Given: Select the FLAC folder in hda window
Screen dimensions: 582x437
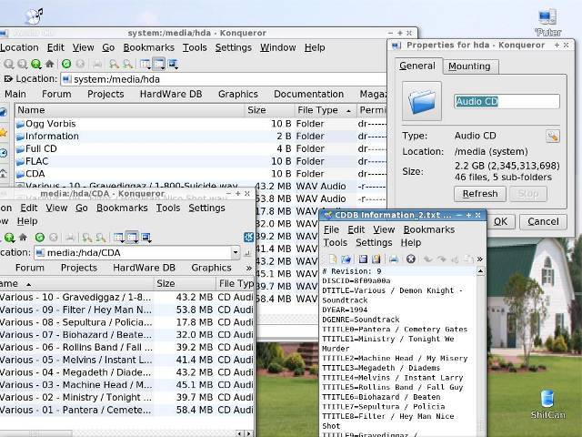Looking at the screenshot, I should point(33,161).
